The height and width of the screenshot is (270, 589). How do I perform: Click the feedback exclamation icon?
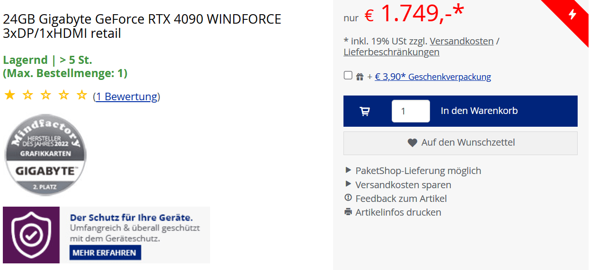coord(349,198)
